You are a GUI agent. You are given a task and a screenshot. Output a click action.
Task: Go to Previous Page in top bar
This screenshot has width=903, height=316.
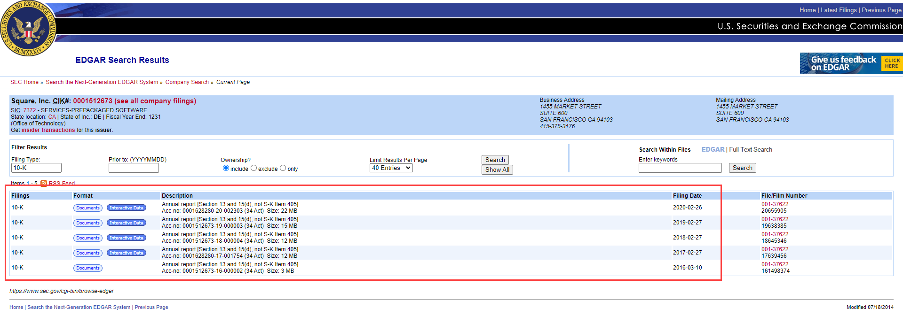click(881, 10)
